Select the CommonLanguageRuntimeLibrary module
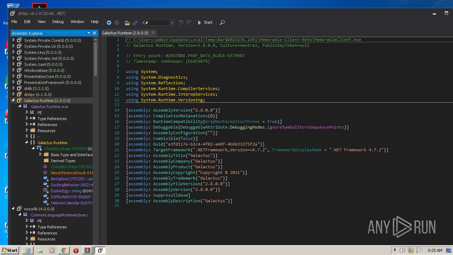Screen dimensions: 453x255 [59, 215]
